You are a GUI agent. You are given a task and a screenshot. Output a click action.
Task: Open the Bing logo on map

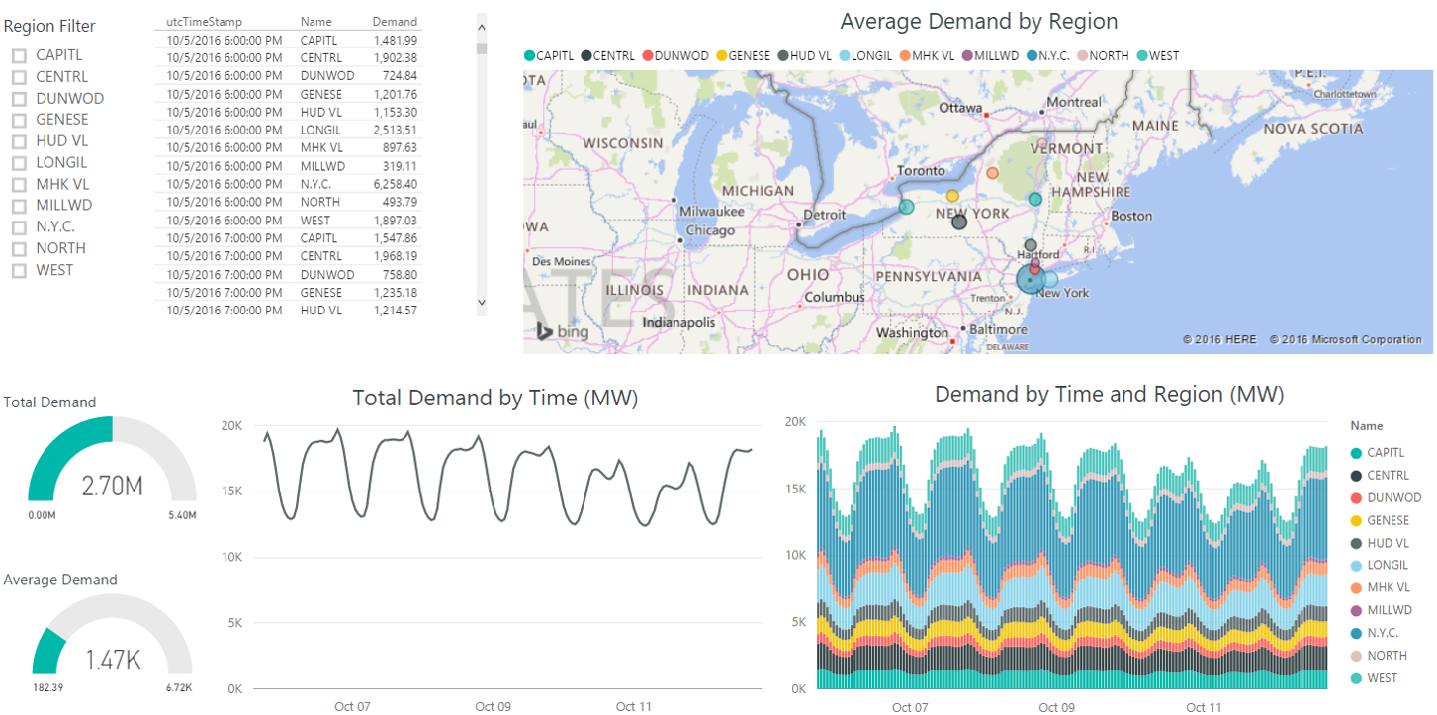[563, 332]
